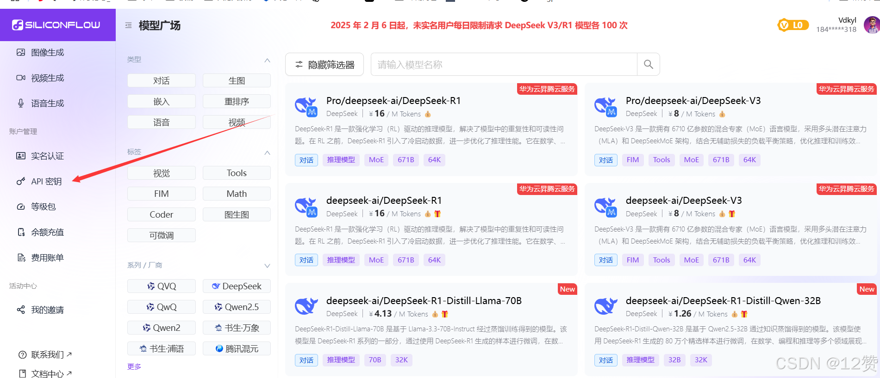880x378 pixels.
Task: Click the deepseek-ai/DeepSeek-V3 model logo
Action: (x=606, y=207)
